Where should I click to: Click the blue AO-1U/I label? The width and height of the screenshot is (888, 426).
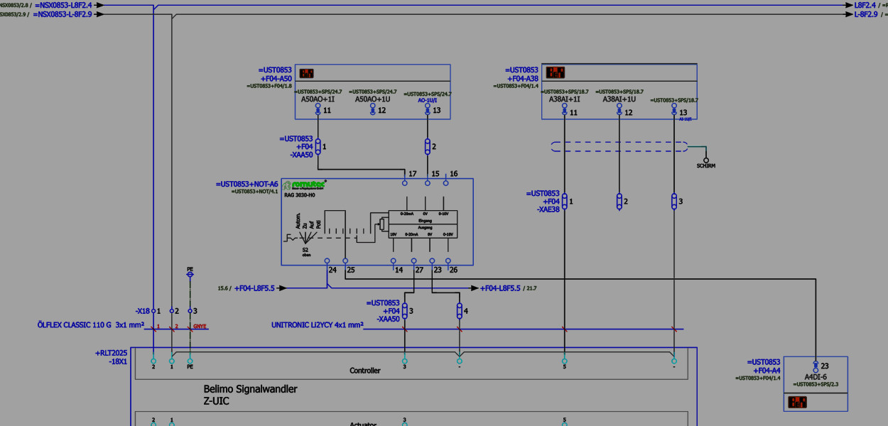429,101
